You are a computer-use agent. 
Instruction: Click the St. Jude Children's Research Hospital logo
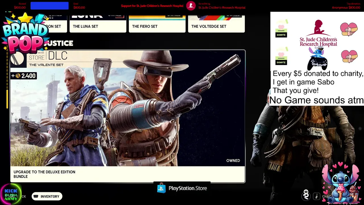click(318, 33)
